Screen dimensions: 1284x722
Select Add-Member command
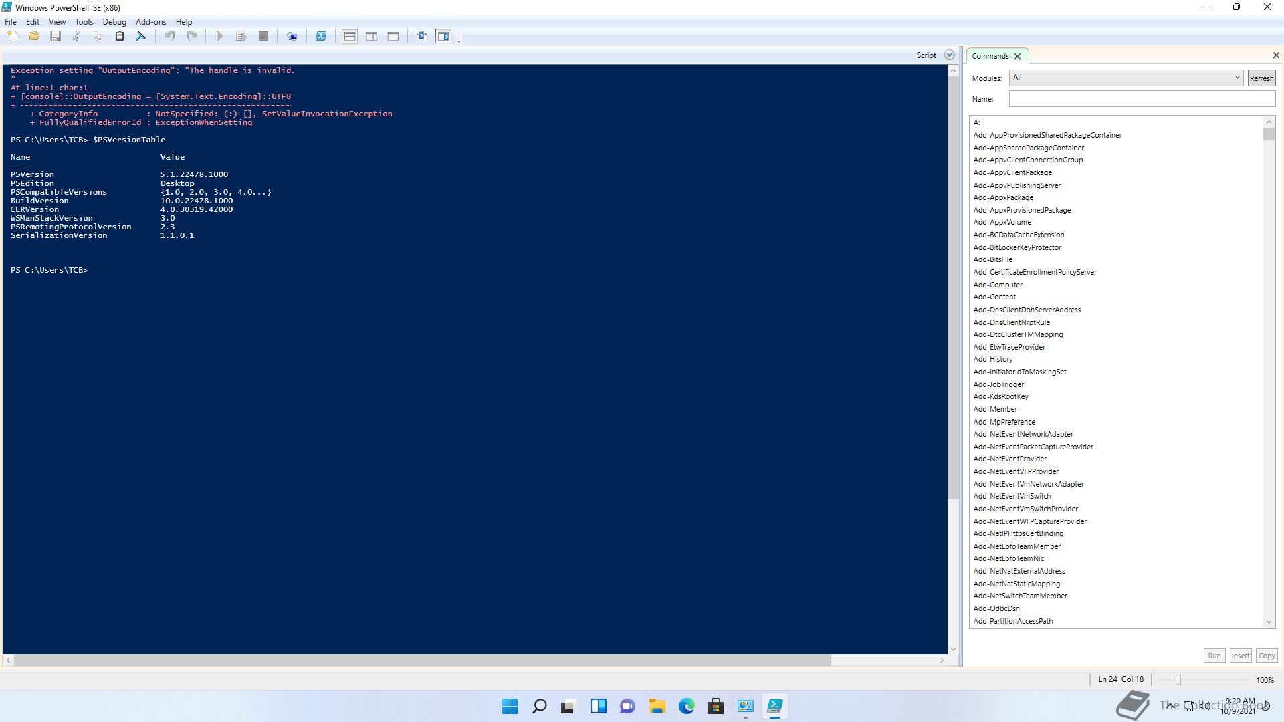(995, 410)
